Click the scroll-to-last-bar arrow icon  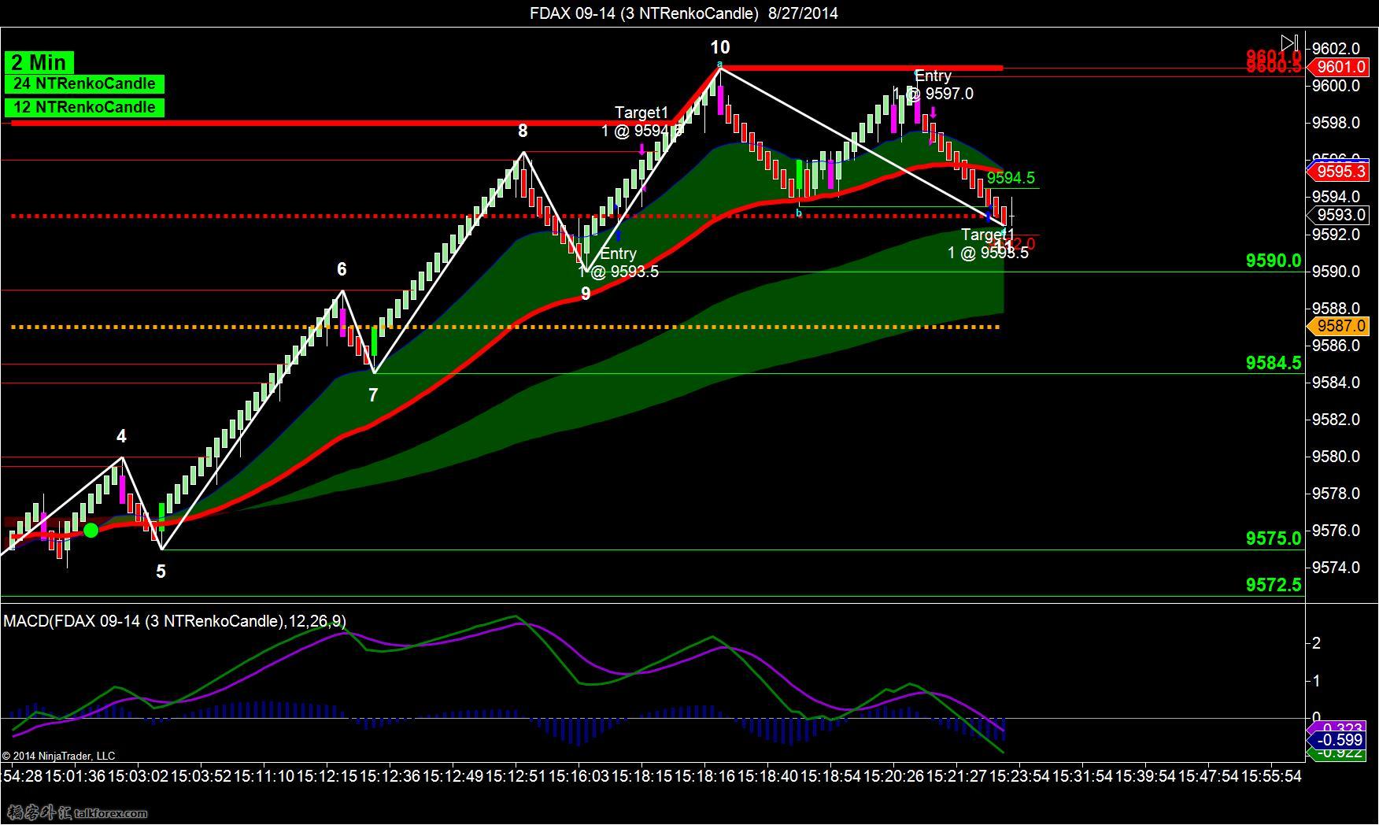(1288, 43)
